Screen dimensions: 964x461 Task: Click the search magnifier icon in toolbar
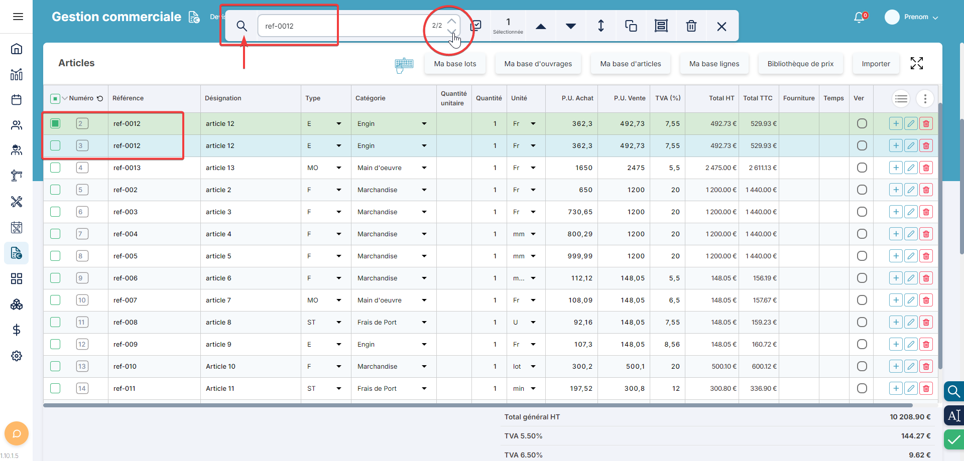tap(242, 26)
